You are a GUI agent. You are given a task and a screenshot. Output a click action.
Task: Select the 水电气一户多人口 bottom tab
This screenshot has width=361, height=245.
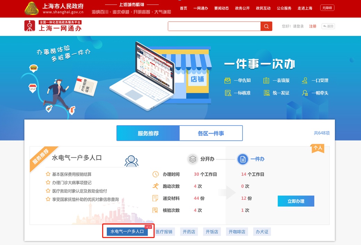(127, 231)
